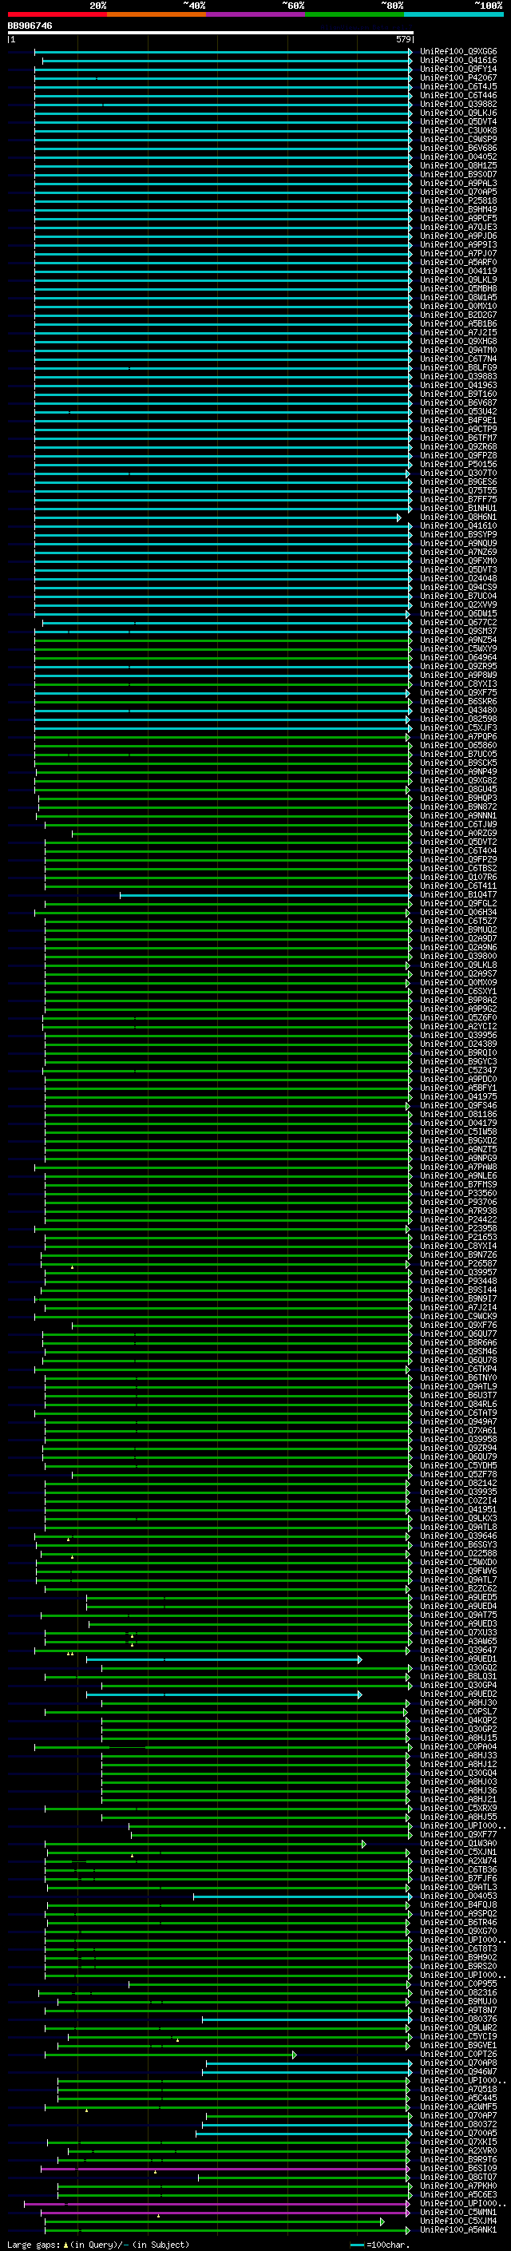511x2251 pixels.
Task: Select hit UniRef100_C5XJN1
Action: coord(458,1853)
